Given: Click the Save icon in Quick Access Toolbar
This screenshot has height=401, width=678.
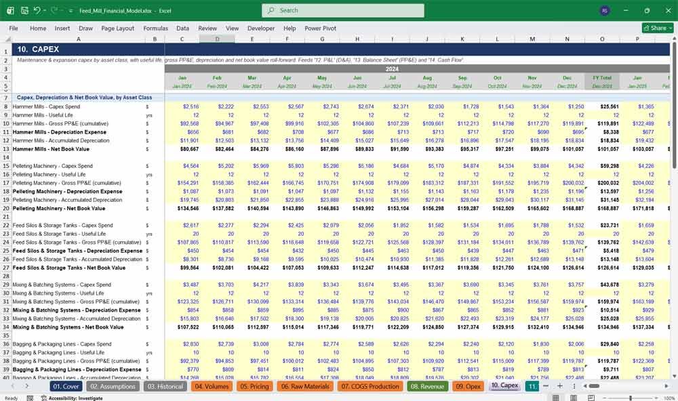Looking at the screenshot, I should pos(24,10).
